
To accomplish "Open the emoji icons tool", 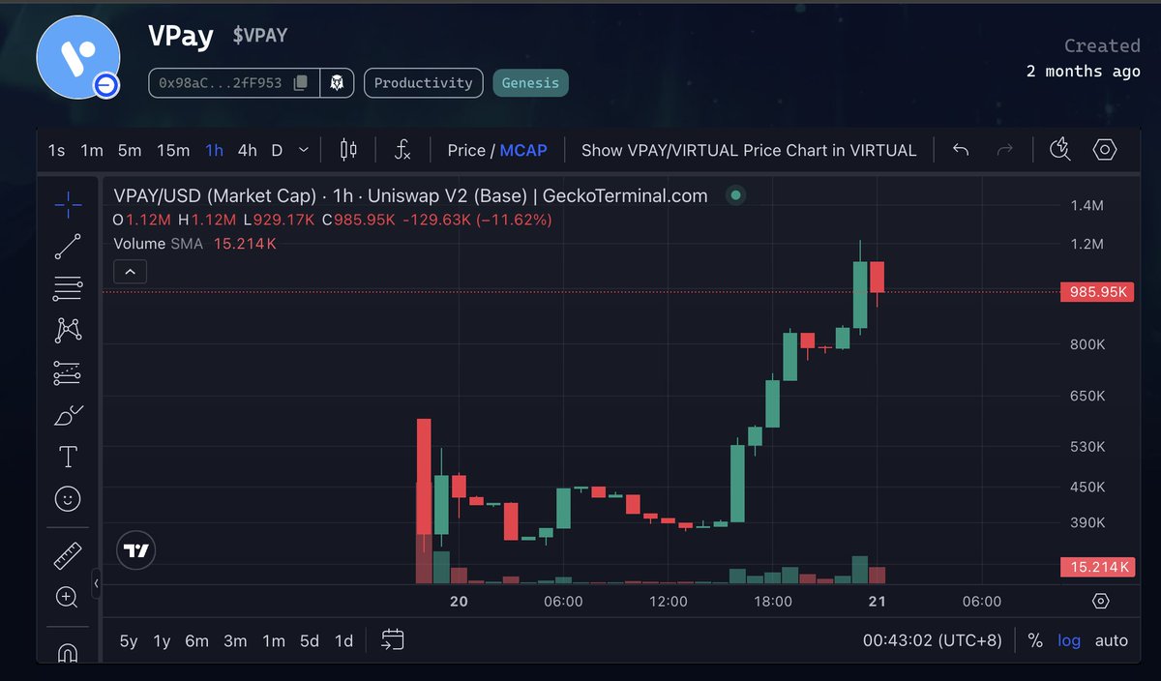I will (x=68, y=499).
